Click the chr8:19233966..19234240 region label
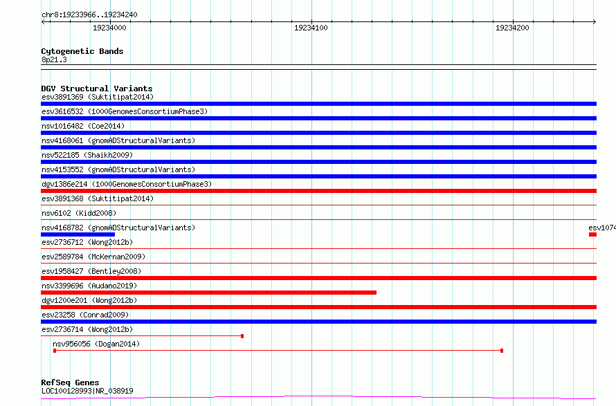This screenshot has height=406, width=616. (x=89, y=15)
